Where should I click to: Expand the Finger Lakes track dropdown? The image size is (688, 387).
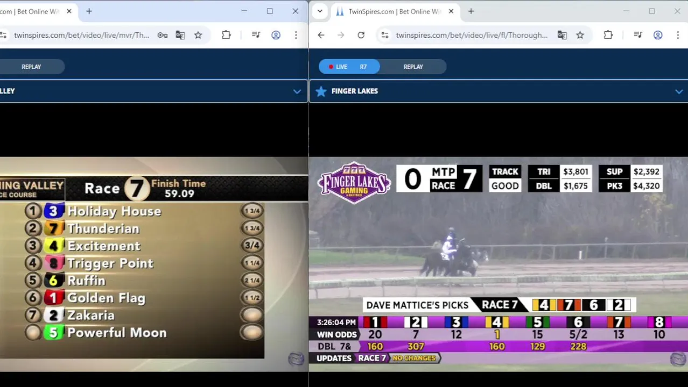(679, 91)
